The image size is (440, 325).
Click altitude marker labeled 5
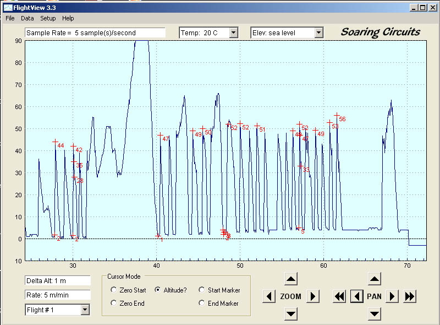pyautogui.click(x=299, y=228)
